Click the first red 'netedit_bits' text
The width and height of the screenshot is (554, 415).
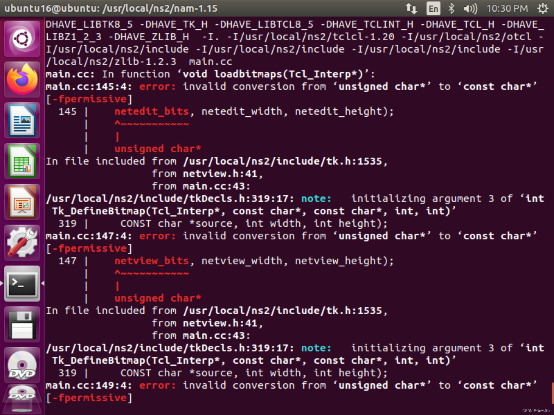coord(151,111)
